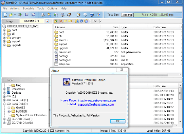Expand the upgrade folder in the image tree

tap(4, 45)
